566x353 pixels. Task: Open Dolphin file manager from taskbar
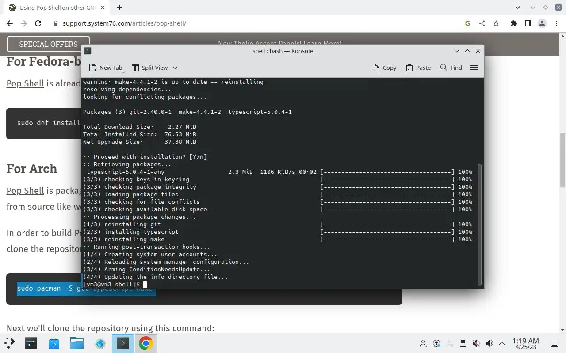77,343
